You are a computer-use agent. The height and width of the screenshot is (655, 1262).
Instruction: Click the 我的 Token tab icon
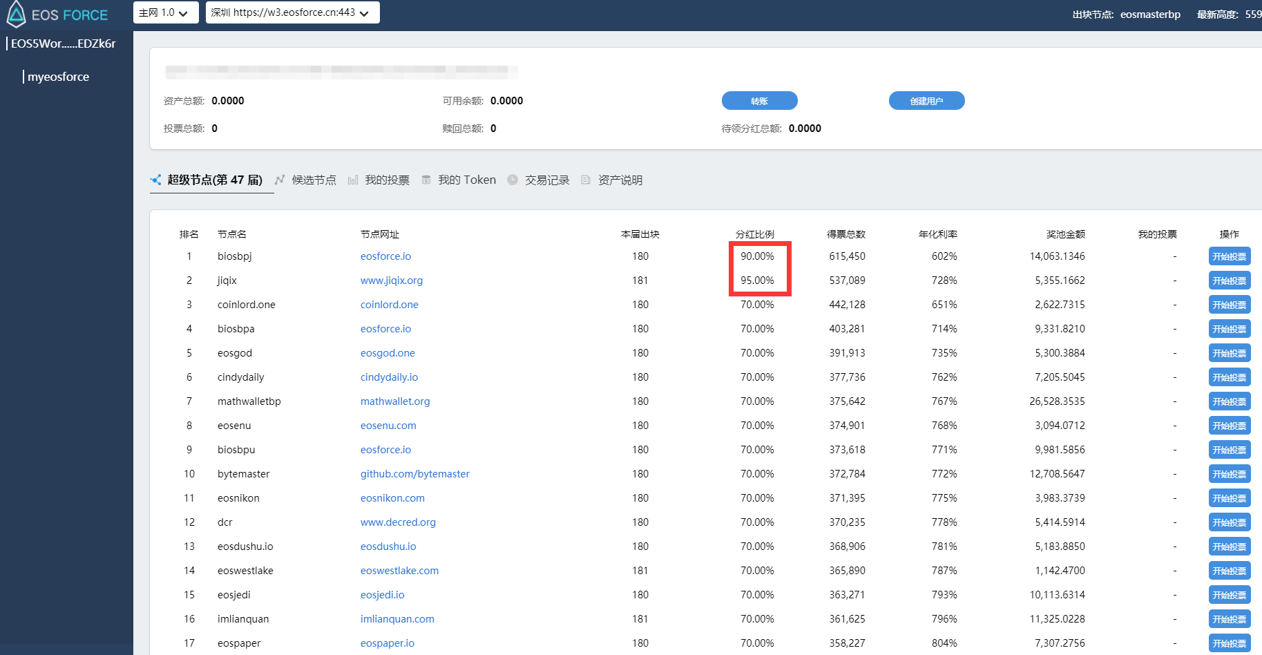pos(426,180)
